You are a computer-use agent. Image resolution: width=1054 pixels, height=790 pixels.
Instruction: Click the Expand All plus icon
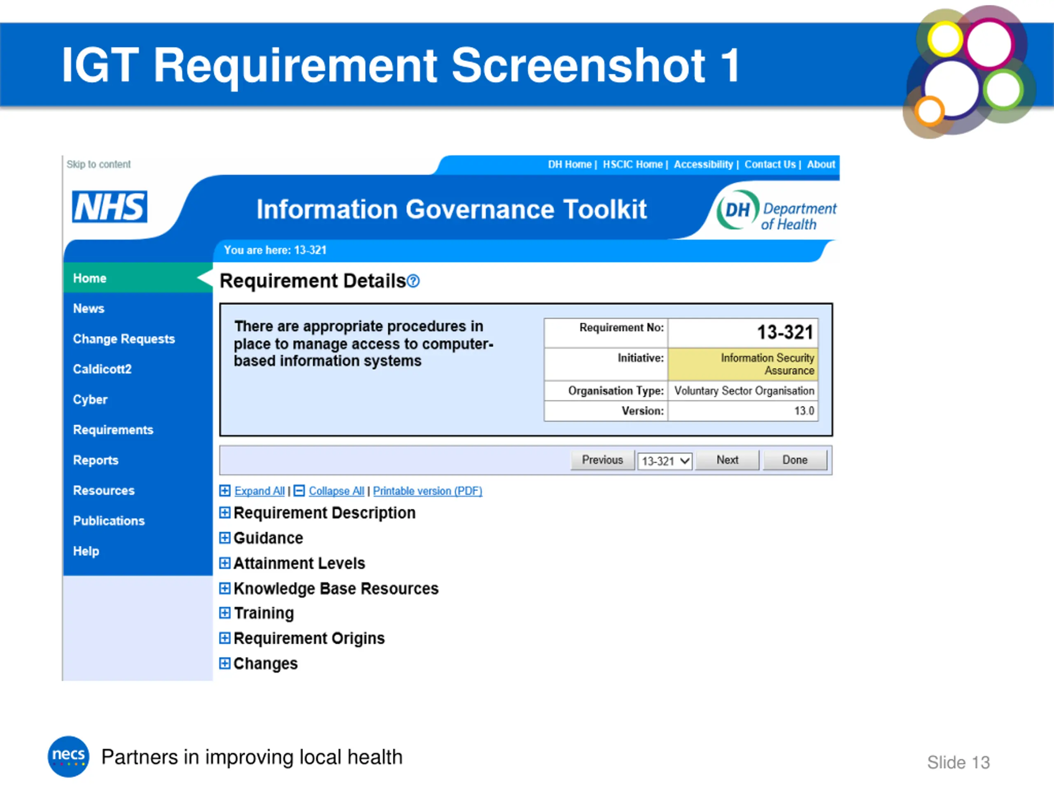pos(225,490)
